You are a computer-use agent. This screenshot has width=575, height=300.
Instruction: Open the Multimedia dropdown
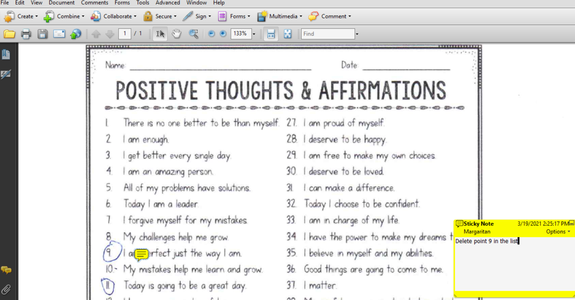coord(280,16)
